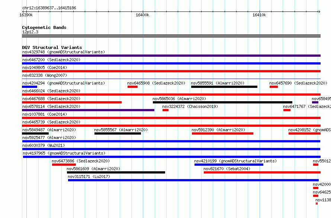Image resolution: width=331 pixels, height=218 pixels.
Task: Select the nsv5861609 (Almarri2020) label
Action: 93,169
